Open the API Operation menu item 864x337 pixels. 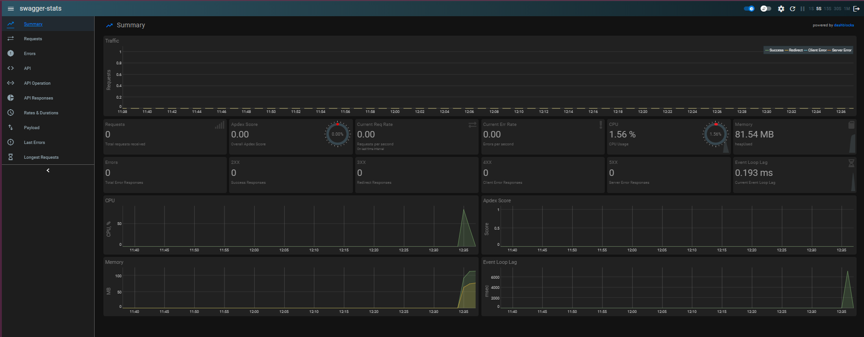click(x=37, y=83)
